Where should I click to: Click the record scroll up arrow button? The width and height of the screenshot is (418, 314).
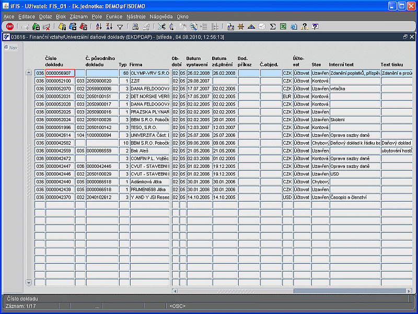pos(29,73)
